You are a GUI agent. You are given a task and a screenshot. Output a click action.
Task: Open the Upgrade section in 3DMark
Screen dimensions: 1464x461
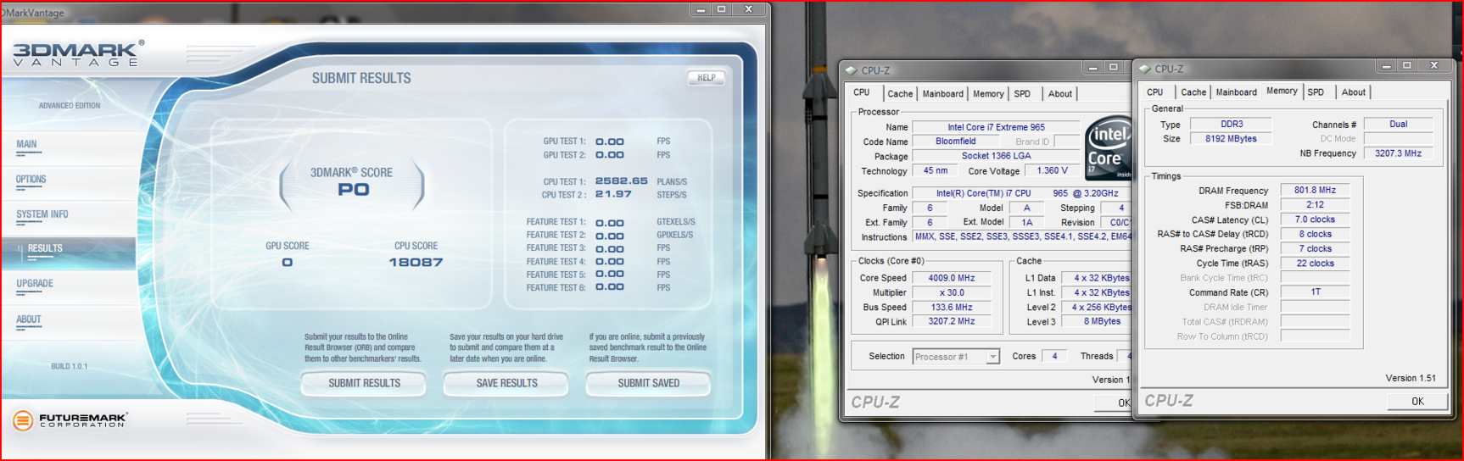point(35,284)
